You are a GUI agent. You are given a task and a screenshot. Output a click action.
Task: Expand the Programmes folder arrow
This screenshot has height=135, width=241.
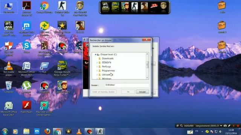[97, 71]
